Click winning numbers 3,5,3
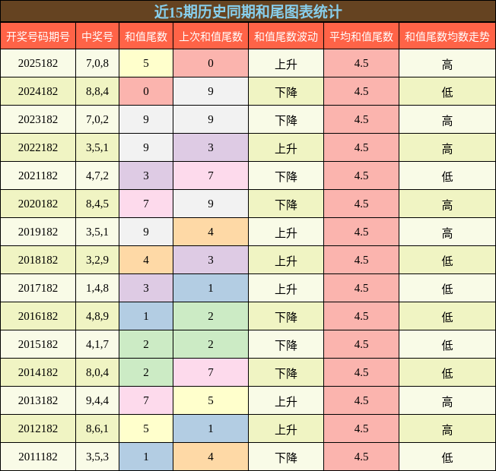The image size is (496, 471). [97, 457]
